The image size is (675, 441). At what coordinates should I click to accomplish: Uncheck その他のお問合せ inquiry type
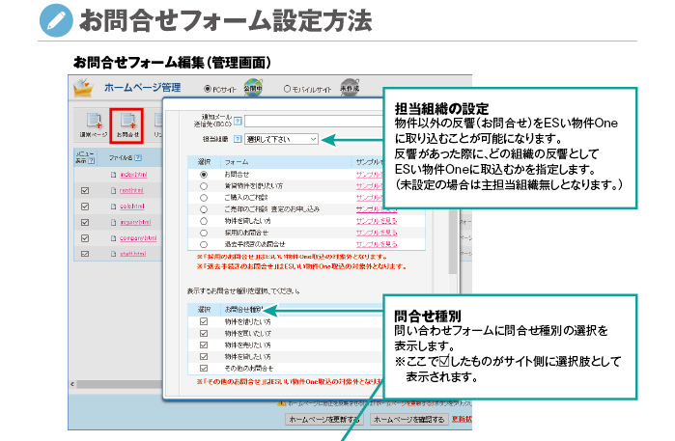(204, 369)
